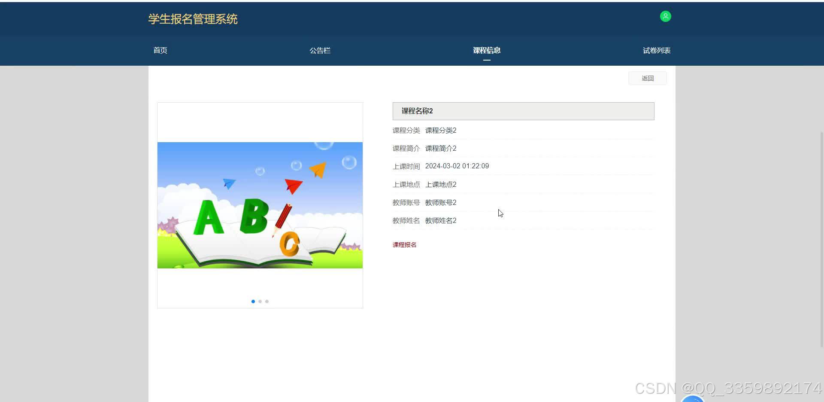Click the ABC course carousel image
Image resolution: width=824 pixels, height=402 pixels.
260,205
